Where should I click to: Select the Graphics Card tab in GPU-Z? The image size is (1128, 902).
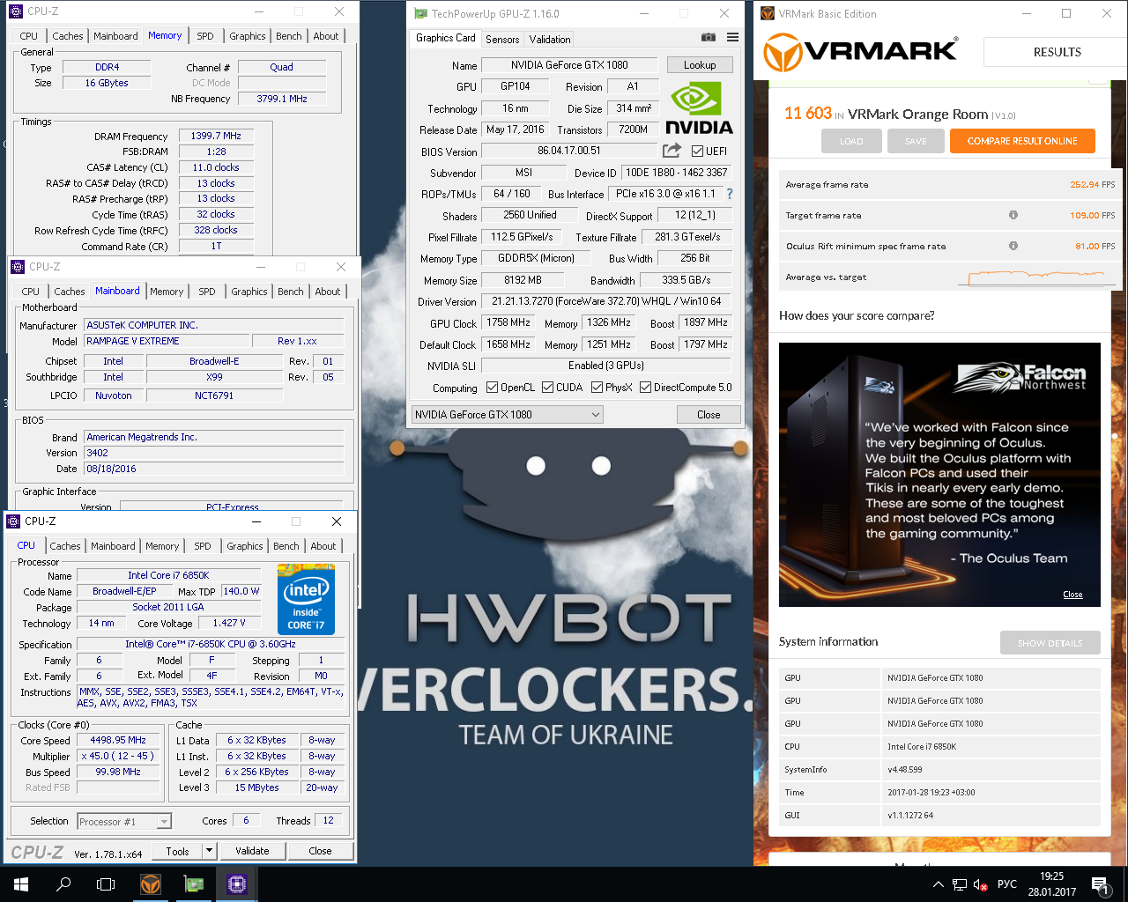[446, 38]
